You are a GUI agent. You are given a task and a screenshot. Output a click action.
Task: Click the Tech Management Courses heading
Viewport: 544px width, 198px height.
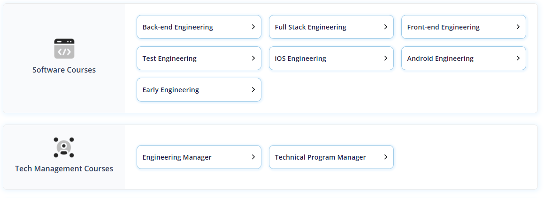pos(64,169)
